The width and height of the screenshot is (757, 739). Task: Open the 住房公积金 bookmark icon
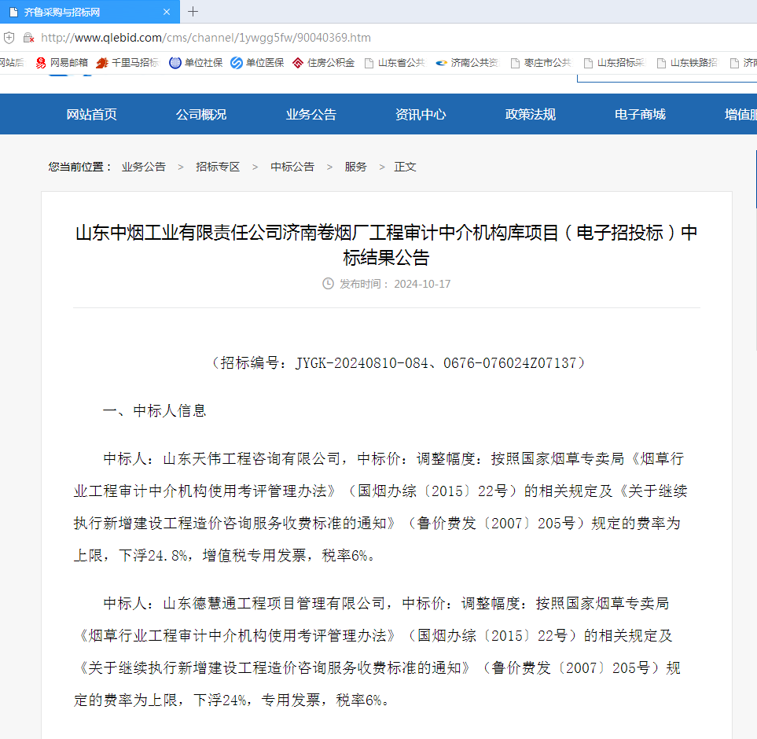click(x=296, y=63)
